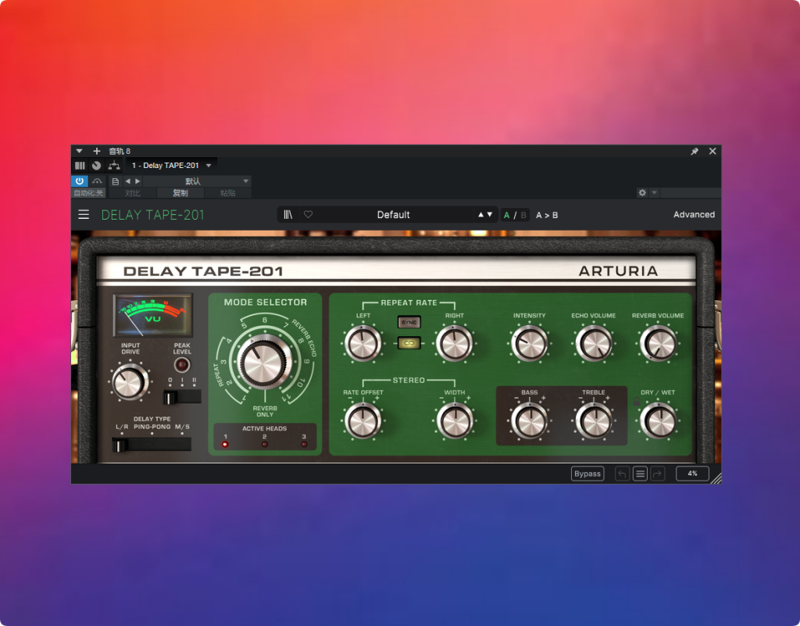Click active head 1 LED

tap(225, 445)
